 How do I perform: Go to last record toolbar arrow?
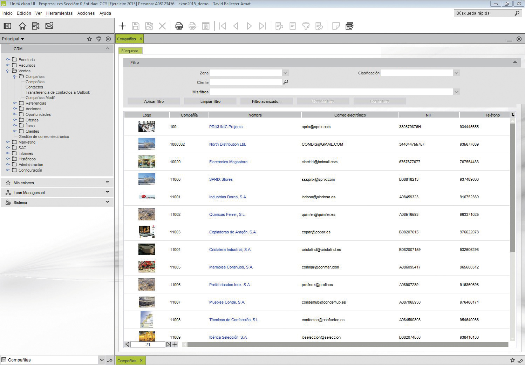click(x=262, y=26)
